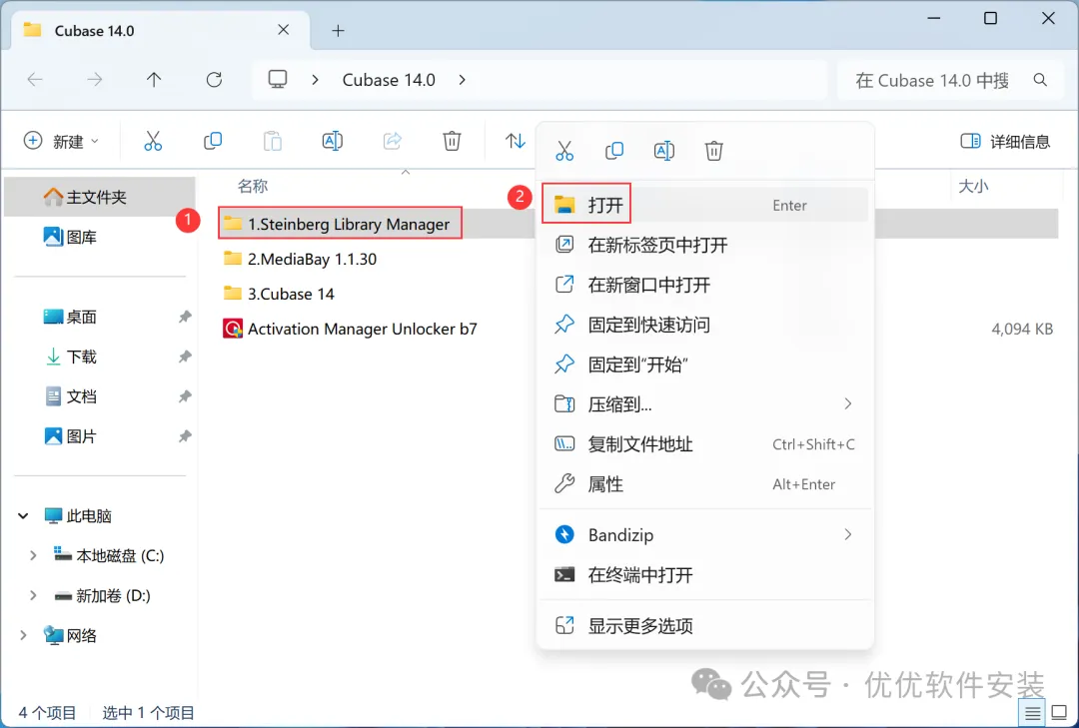Screen dimensions: 1079x728
Task: Switch to details list view icon
Action: (x=1032, y=713)
